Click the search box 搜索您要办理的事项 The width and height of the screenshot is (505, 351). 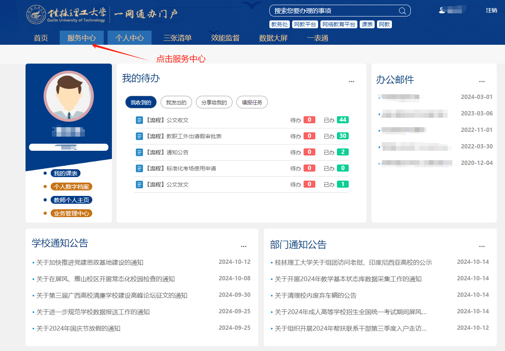pyautogui.click(x=334, y=11)
